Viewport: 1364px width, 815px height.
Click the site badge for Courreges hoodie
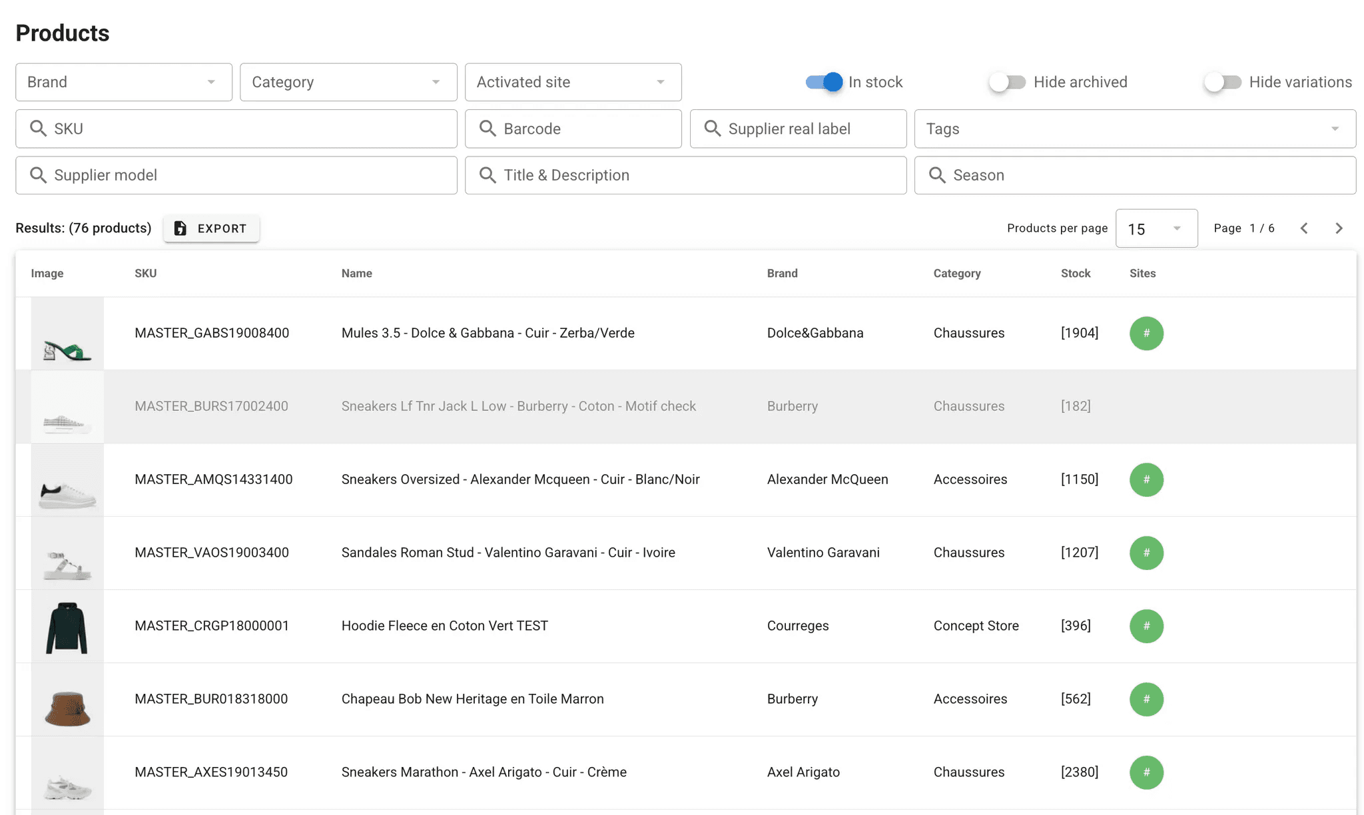tap(1146, 626)
